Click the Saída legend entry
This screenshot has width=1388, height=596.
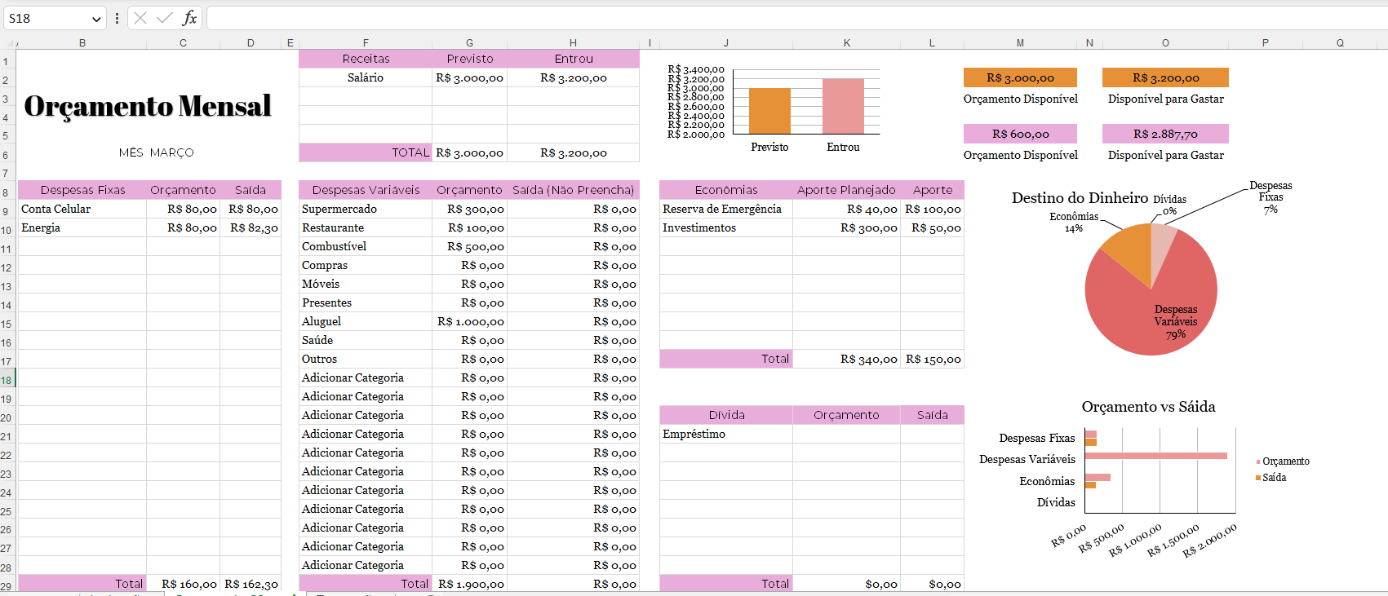point(1271,478)
